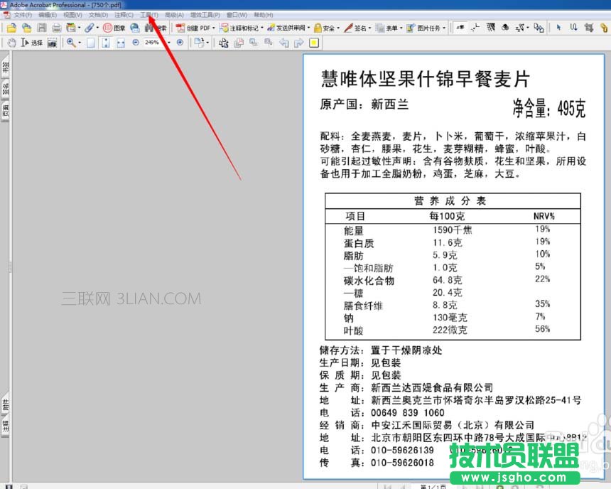
Task: Open the 编辑(E) menu
Action: (x=48, y=15)
